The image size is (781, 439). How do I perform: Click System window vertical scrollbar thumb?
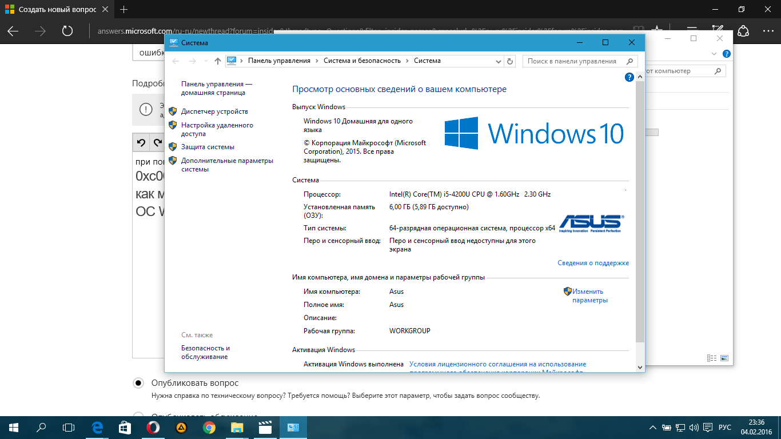640,211
